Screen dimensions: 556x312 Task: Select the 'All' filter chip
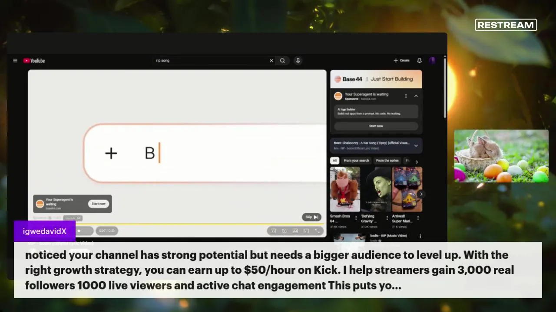(x=334, y=161)
